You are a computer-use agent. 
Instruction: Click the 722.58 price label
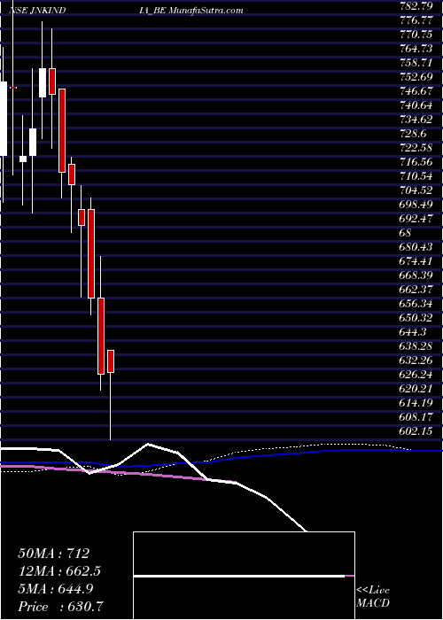[416, 148]
